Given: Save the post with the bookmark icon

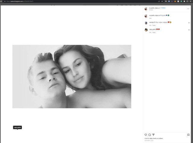Looking at the screenshot, I should click(x=188, y=135).
